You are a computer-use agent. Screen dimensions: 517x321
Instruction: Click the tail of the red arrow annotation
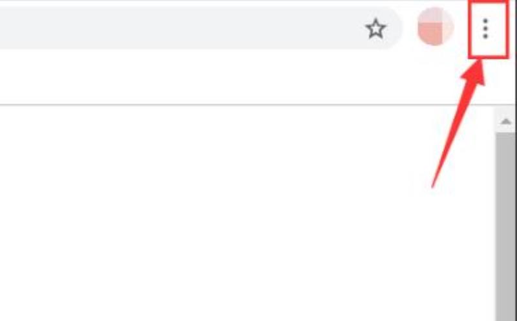[433, 186]
